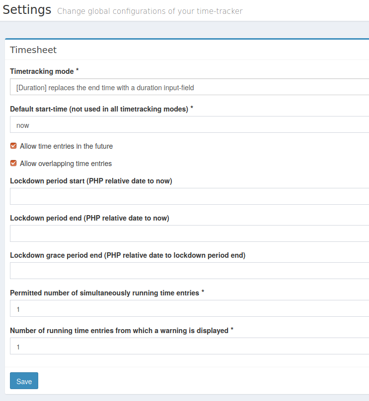The width and height of the screenshot is (369, 401).
Task: Click the Timesheet section title
Action: [33, 50]
